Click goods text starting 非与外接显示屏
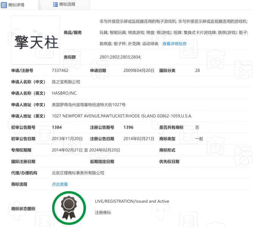The image size is (253, 227). coord(173,22)
